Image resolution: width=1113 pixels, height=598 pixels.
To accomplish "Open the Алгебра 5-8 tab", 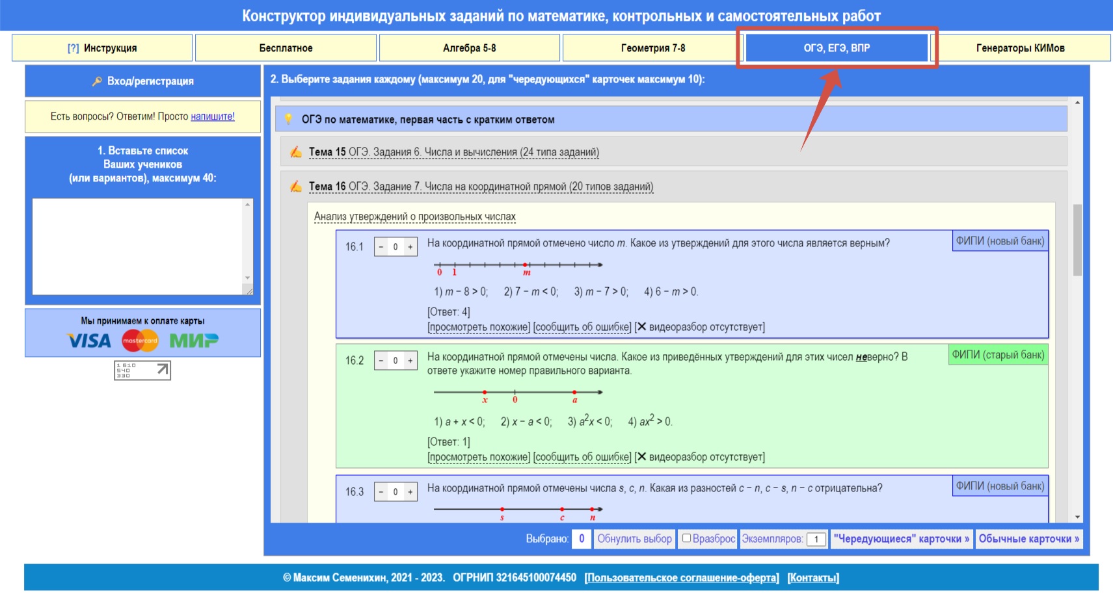I will tap(469, 48).
